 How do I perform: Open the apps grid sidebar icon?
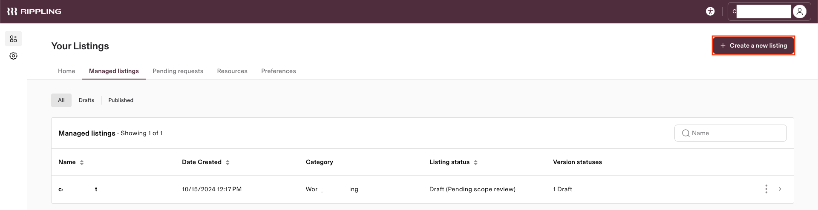pos(13,39)
